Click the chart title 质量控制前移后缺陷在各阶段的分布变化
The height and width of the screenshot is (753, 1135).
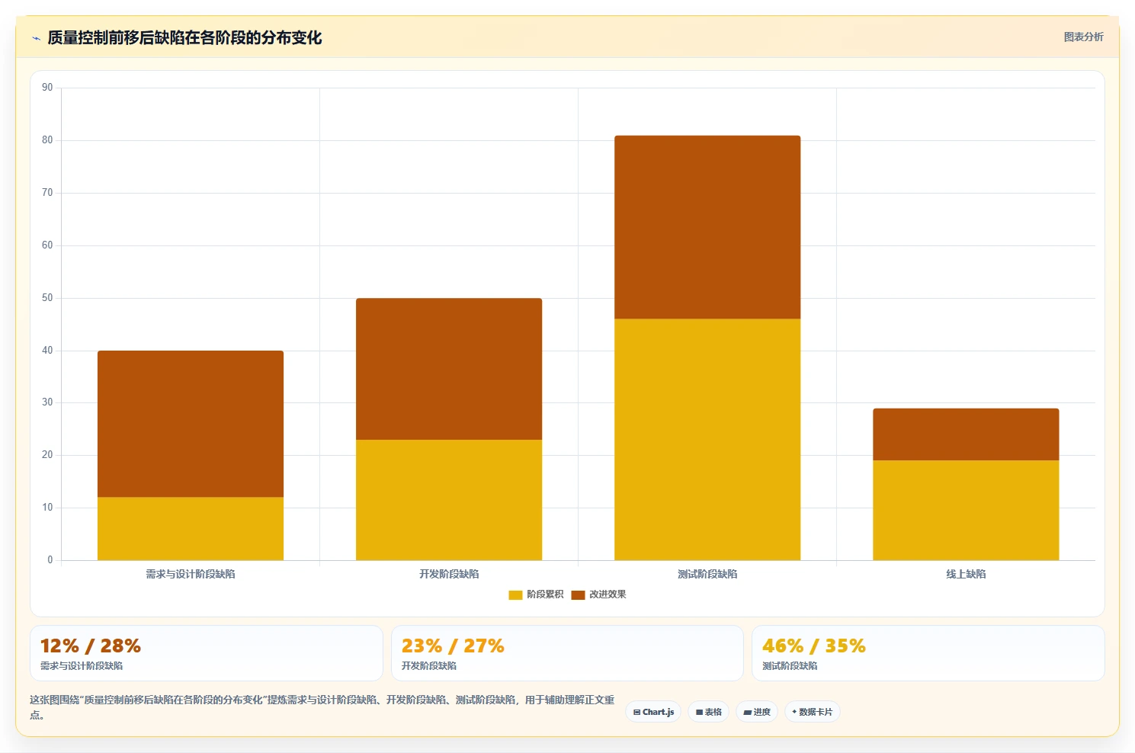pos(184,38)
